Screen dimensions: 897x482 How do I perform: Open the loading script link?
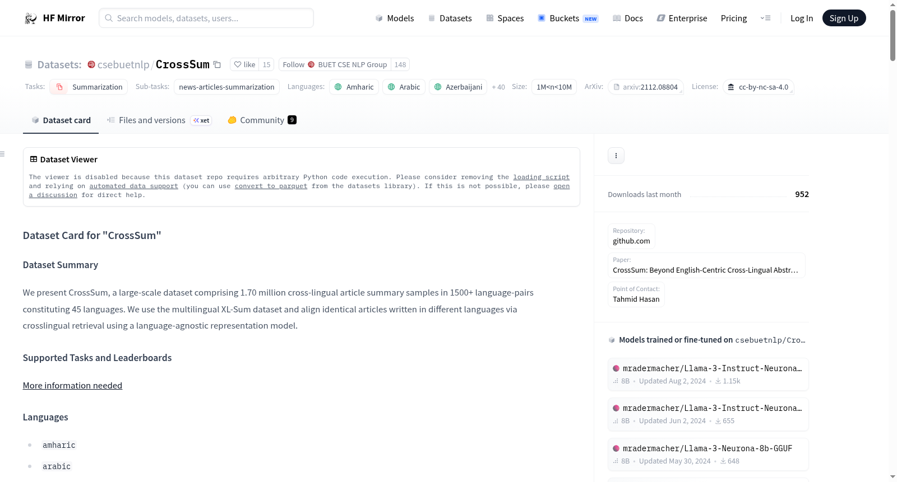click(x=541, y=177)
